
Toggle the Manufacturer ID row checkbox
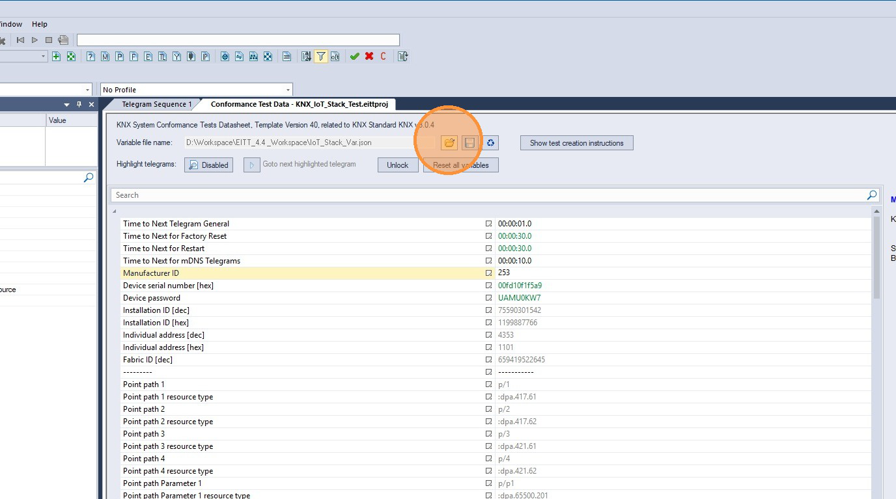pyautogui.click(x=488, y=273)
